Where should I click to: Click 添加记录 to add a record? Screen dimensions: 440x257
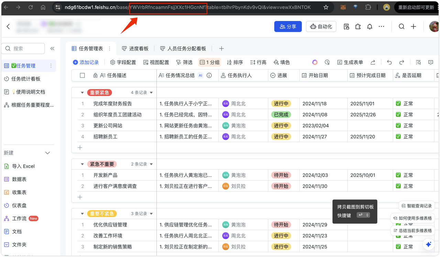86,62
